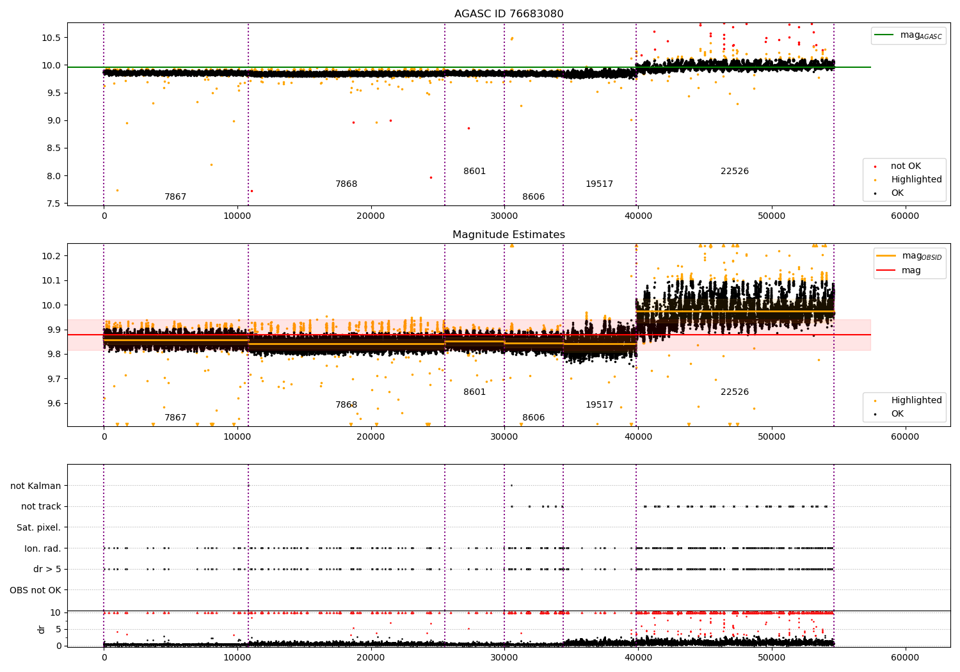Click the obsid label 8606 in the middle plot
Image resolution: width=960 pixels, height=672 pixels.
tap(534, 418)
